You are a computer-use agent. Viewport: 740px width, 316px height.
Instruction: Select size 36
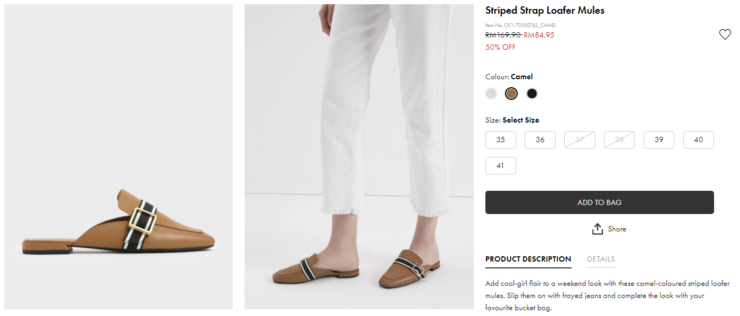click(x=540, y=140)
